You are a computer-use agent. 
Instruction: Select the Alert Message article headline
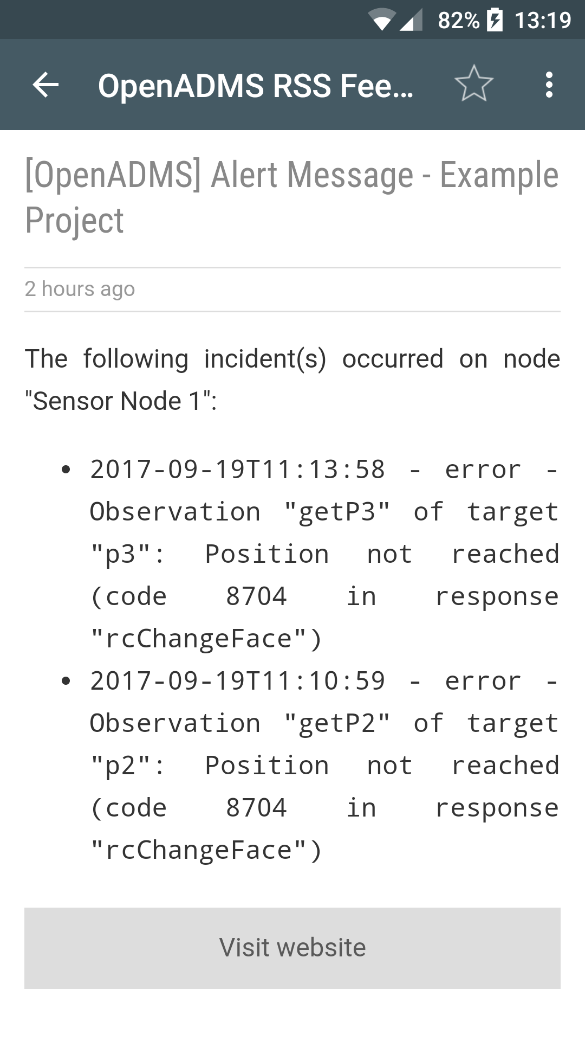(292, 197)
